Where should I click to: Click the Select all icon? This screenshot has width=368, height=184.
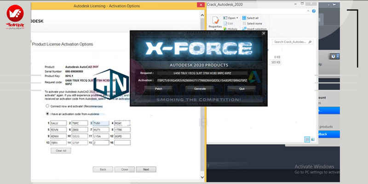coord(244,18)
